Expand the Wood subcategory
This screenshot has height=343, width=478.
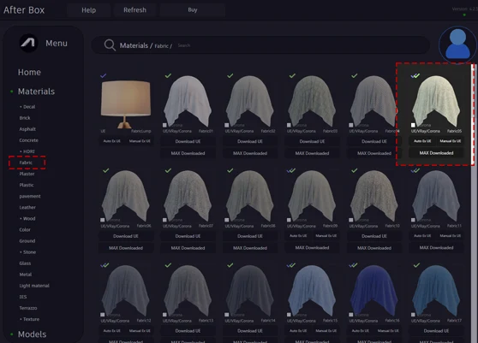click(27, 218)
